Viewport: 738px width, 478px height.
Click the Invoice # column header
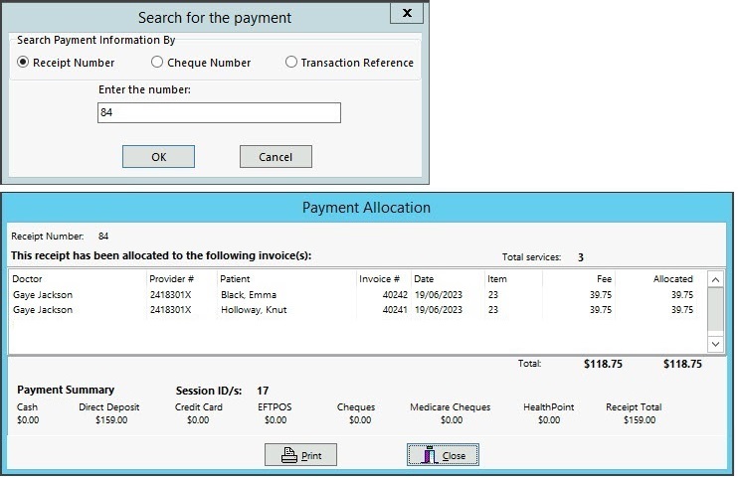[379, 279]
